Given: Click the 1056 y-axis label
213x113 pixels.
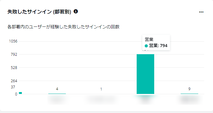Looking at the screenshot, I should 13,41.
